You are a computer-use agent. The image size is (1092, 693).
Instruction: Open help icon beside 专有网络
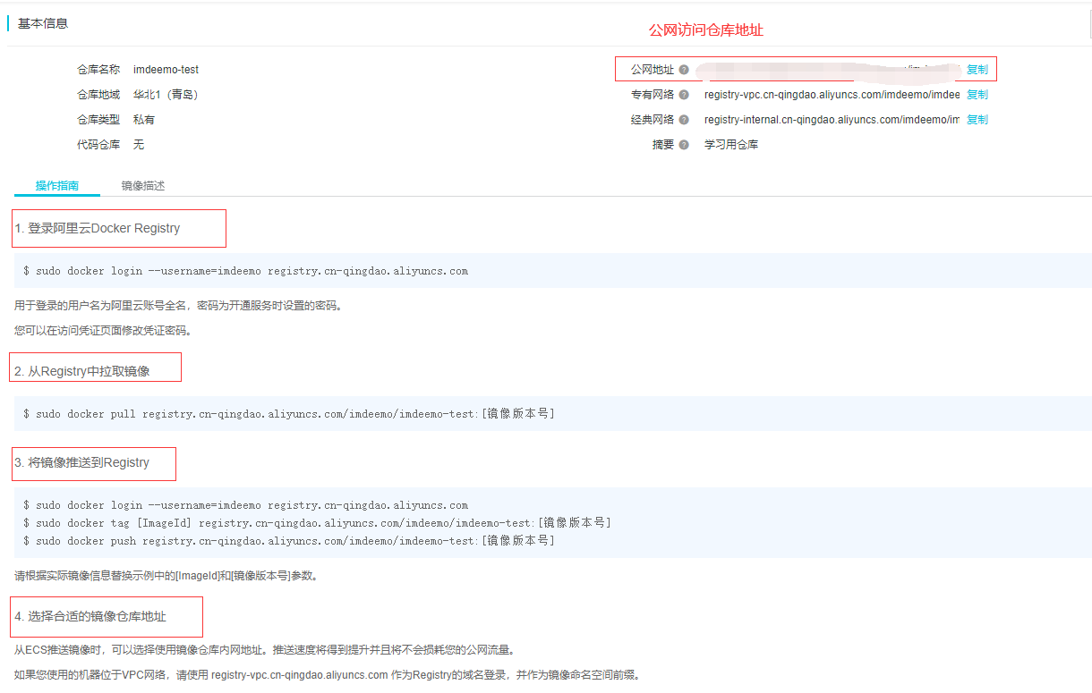[684, 95]
